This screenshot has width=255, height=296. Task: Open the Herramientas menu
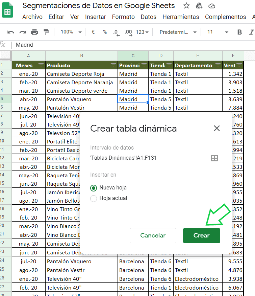[x=181, y=17]
